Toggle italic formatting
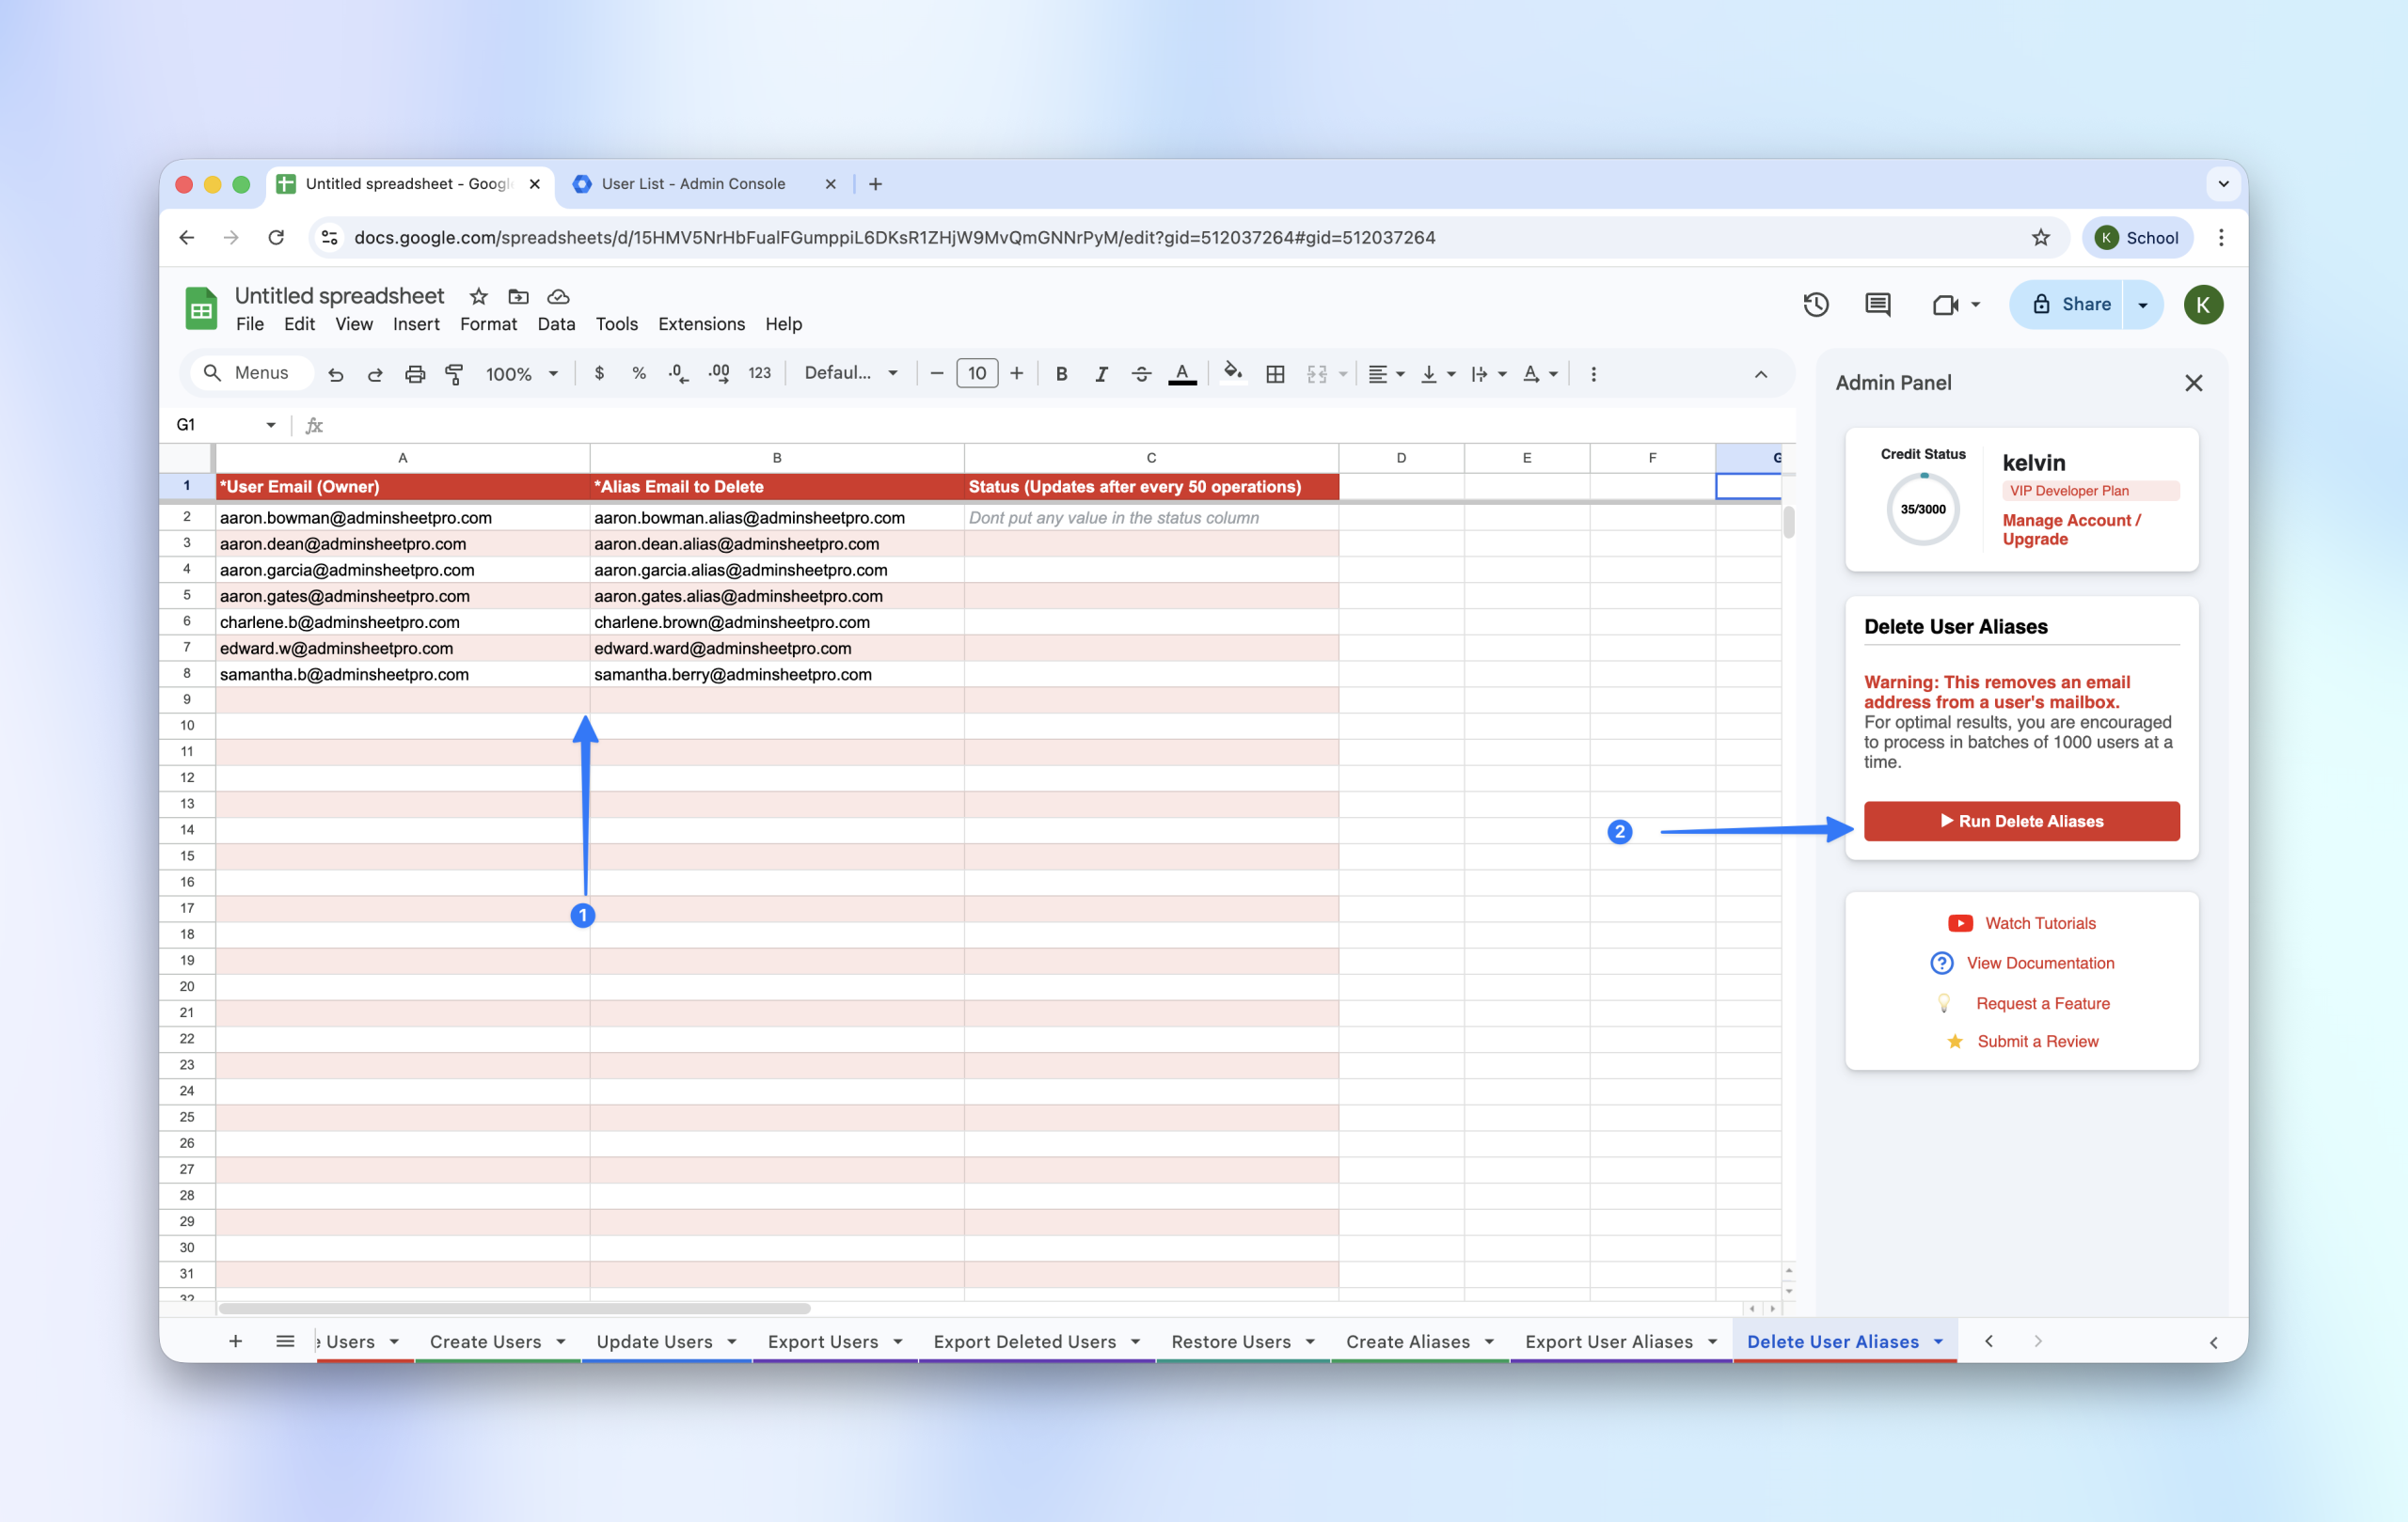The image size is (2408, 1522). (1101, 374)
